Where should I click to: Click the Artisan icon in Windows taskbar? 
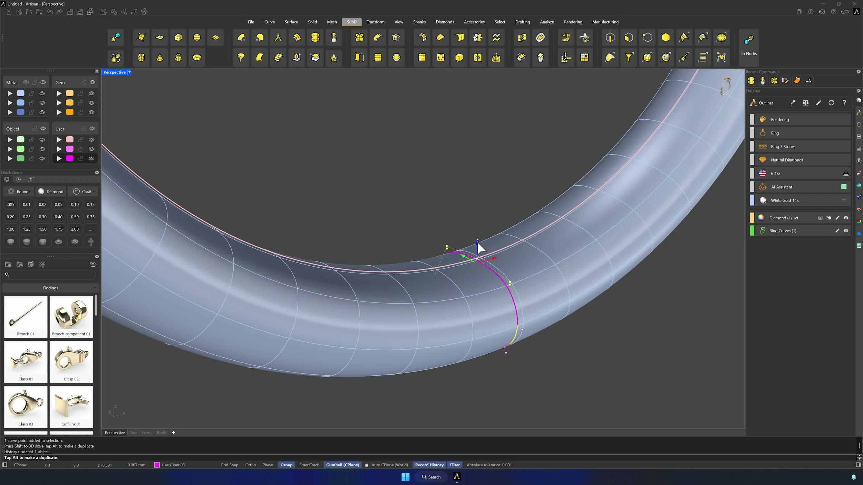[457, 477]
